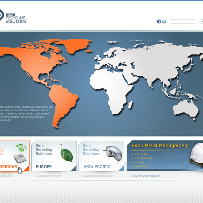The image size is (203, 203).
Task: Click the ASIA PACIFIC label on card
Action: pyautogui.click(x=97, y=166)
